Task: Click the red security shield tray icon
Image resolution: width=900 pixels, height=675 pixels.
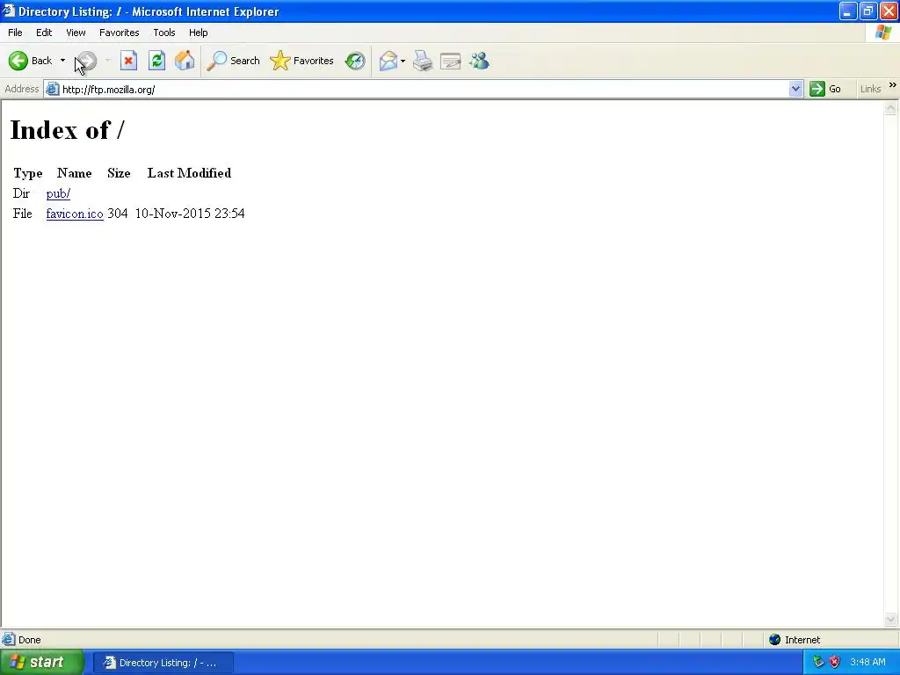Action: [x=835, y=663]
